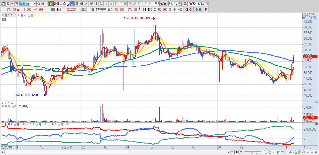Click the stop playback button
This screenshot has height=155, width=319.
237,152
